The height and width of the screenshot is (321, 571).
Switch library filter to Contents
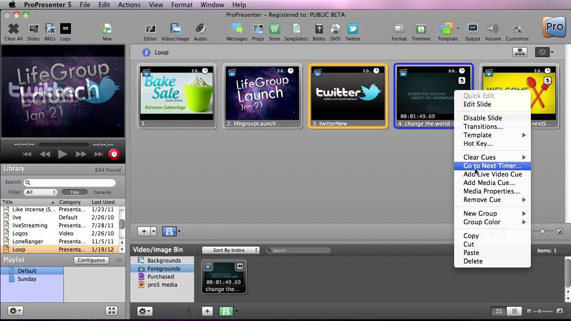pos(102,192)
